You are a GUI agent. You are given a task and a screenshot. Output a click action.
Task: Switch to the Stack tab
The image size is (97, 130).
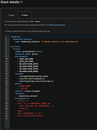[x=11, y=15]
